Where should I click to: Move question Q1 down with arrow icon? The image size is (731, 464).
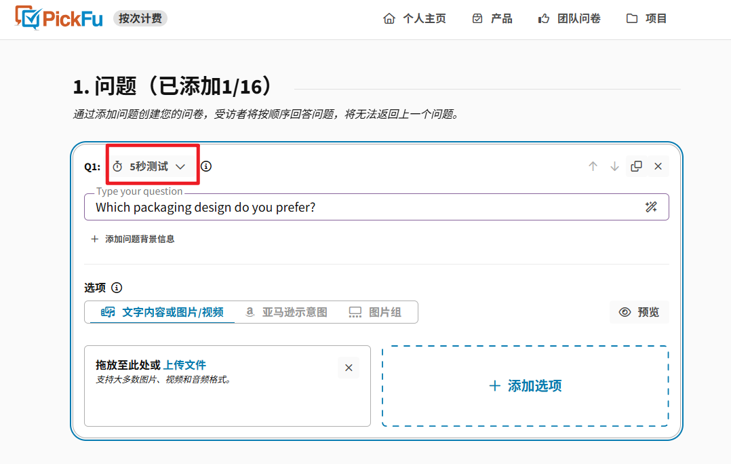pos(614,166)
